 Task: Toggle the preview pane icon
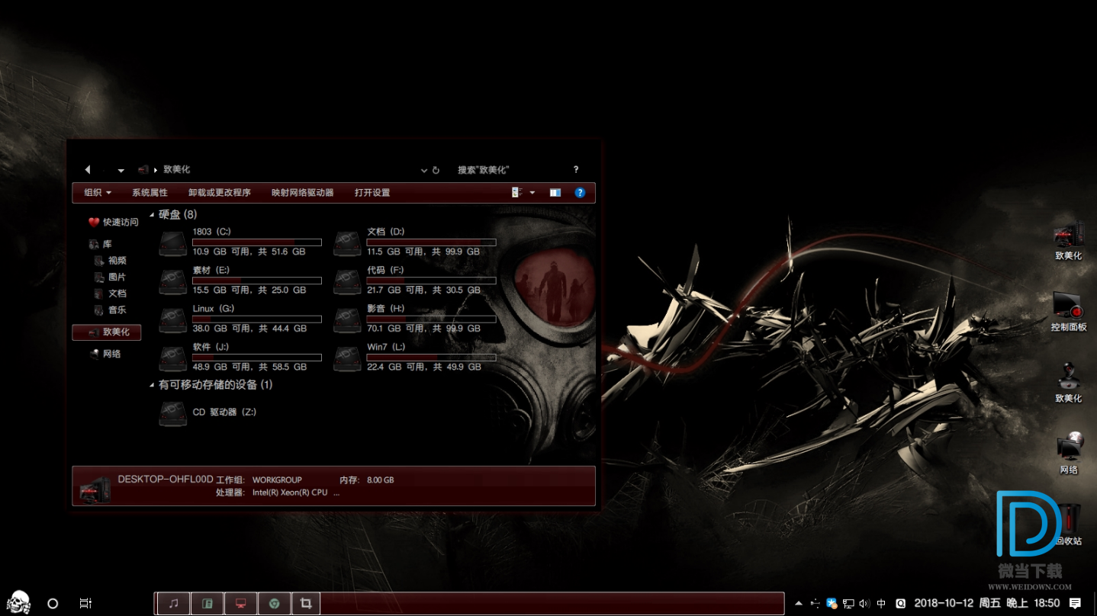pyautogui.click(x=555, y=192)
